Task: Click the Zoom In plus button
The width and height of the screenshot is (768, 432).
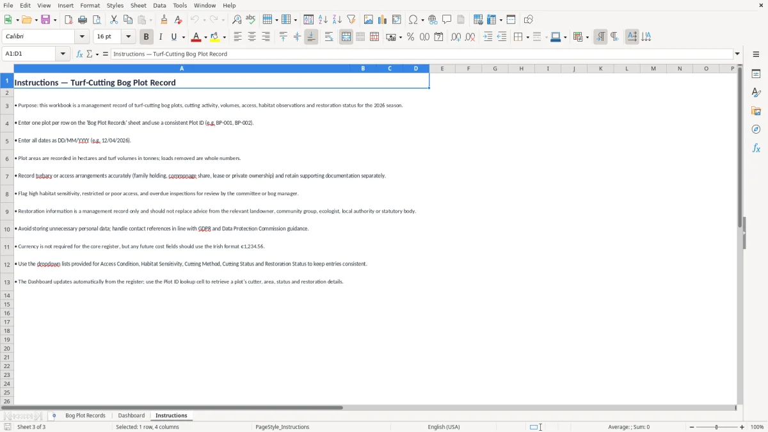Action: click(742, 427)
